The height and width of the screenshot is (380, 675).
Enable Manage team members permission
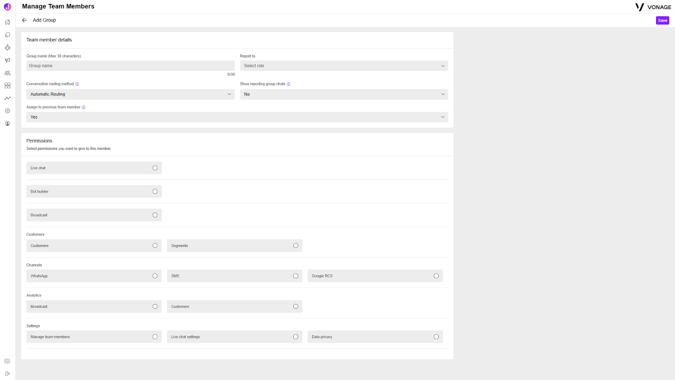pos(155,337)
